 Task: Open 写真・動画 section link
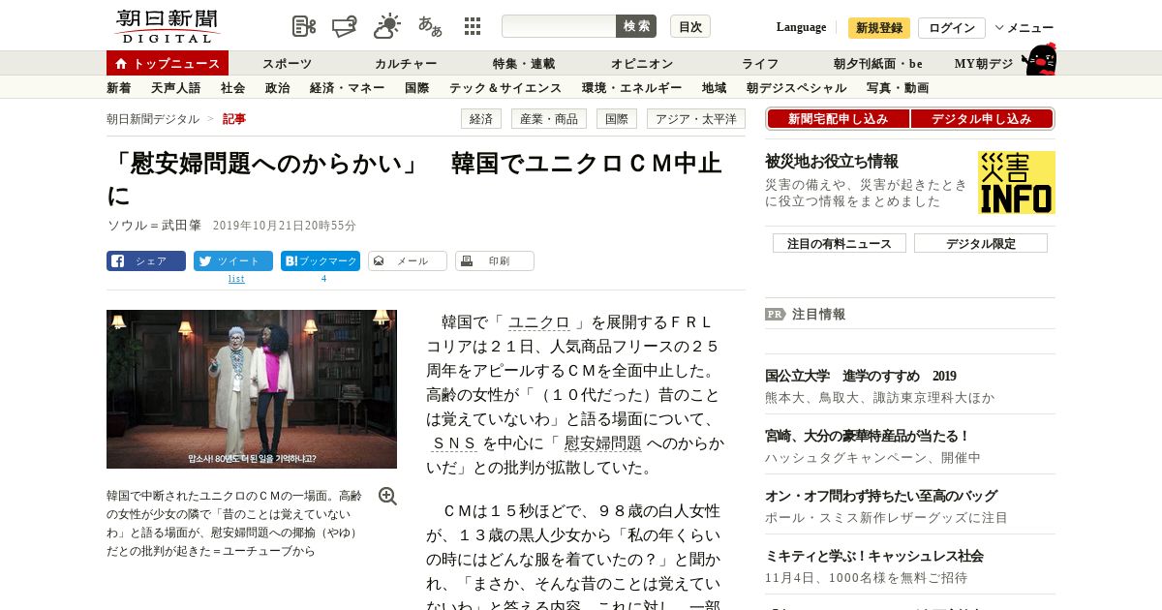click(898, 88)
